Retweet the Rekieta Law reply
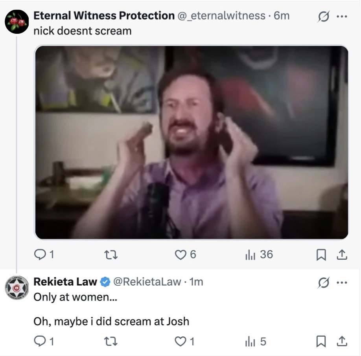The height and width of the screenshot is (356, 361). coord(111,341)
